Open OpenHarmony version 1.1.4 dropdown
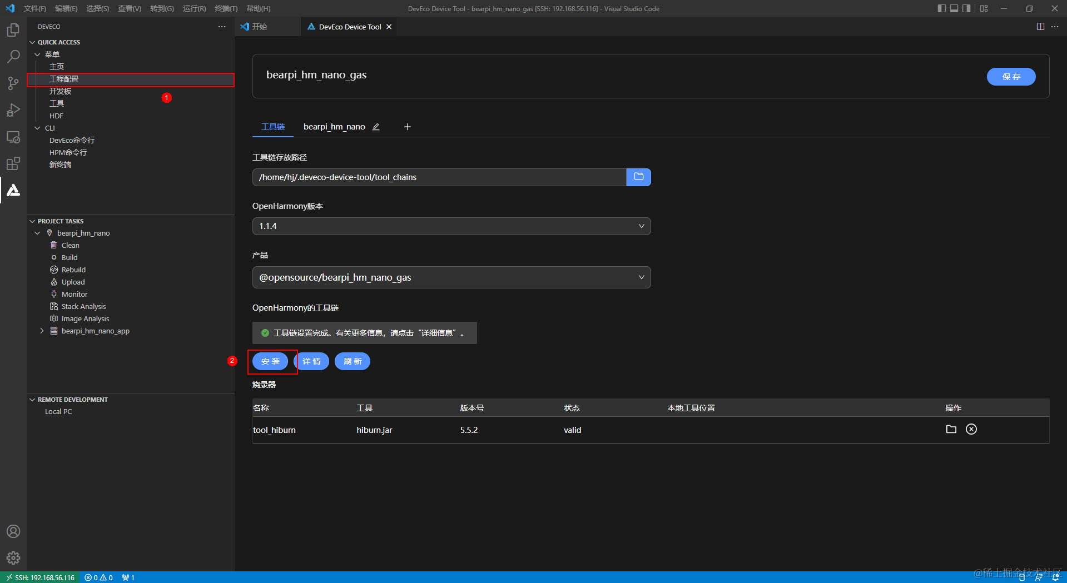1067x583 pixels. click(451, 226)
